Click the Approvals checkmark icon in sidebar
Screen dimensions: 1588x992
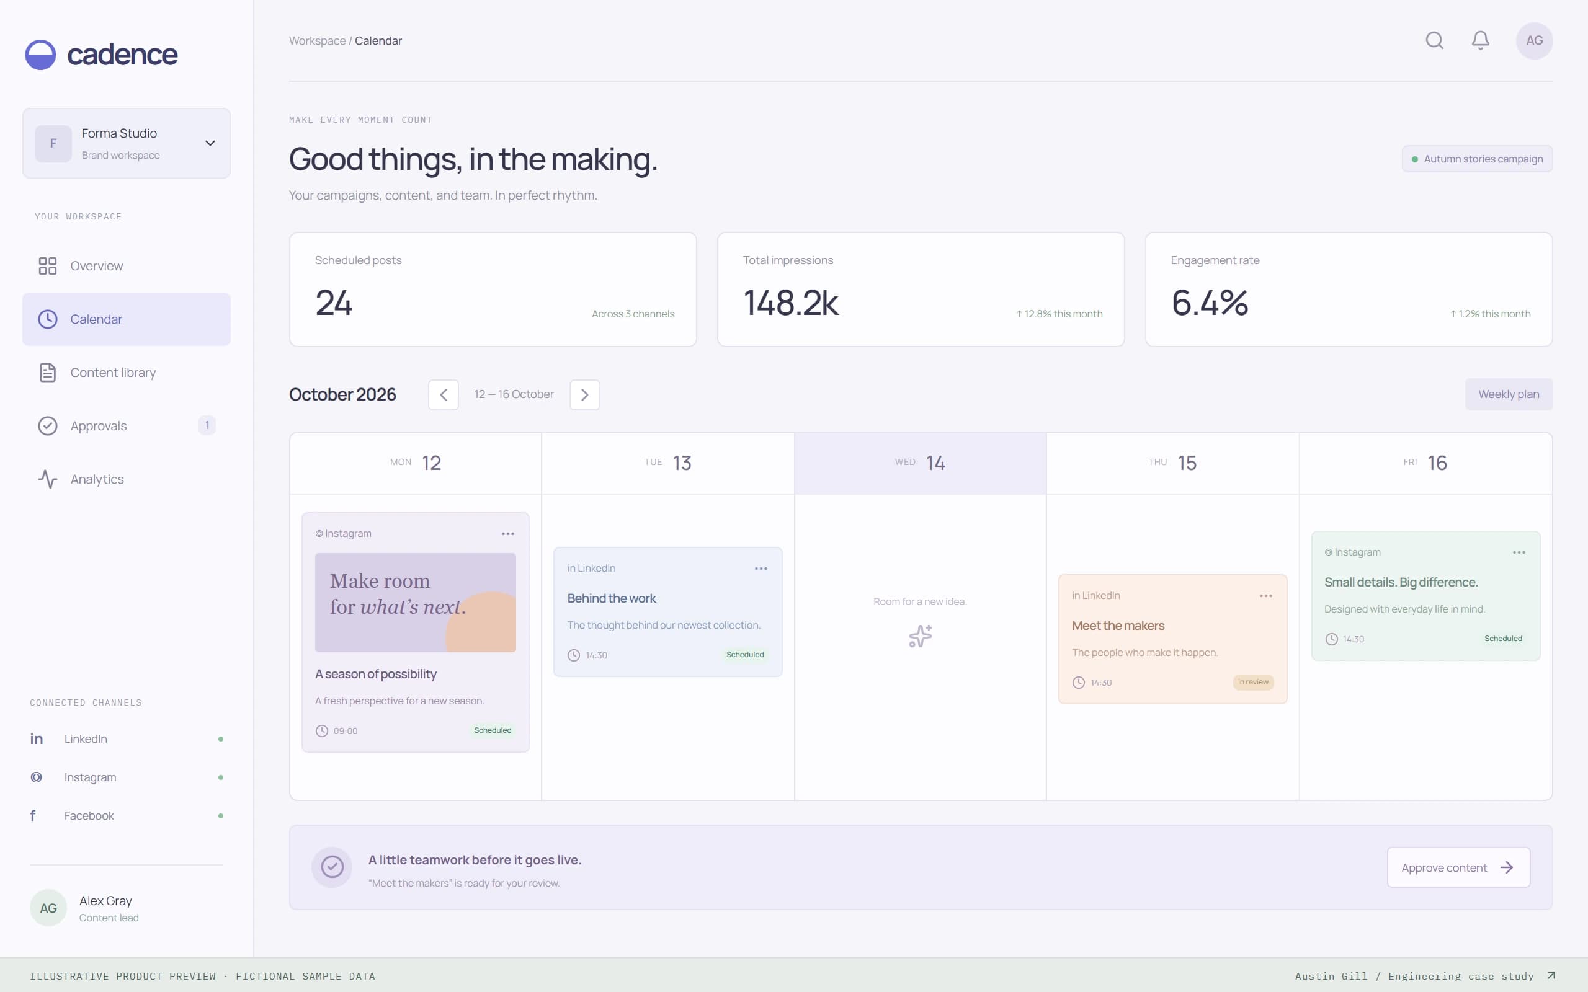47,426
